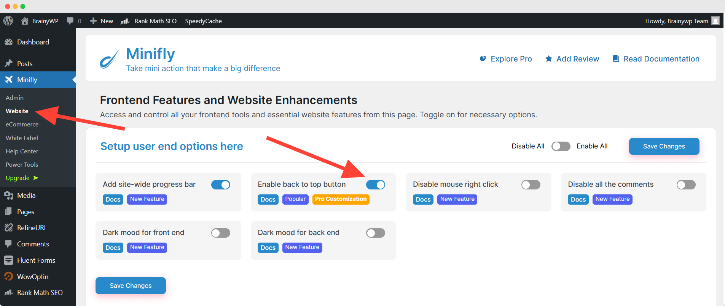Click bottom Save Changes button
The image size is (725, 306).
(131, 285)
